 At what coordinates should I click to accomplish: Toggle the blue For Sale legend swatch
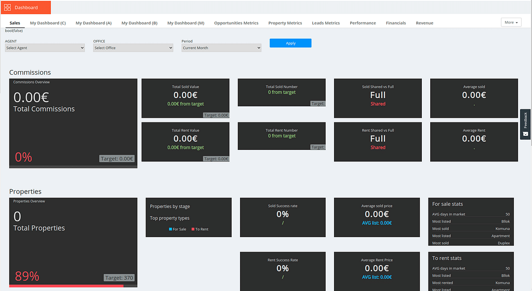coord(170,229)
